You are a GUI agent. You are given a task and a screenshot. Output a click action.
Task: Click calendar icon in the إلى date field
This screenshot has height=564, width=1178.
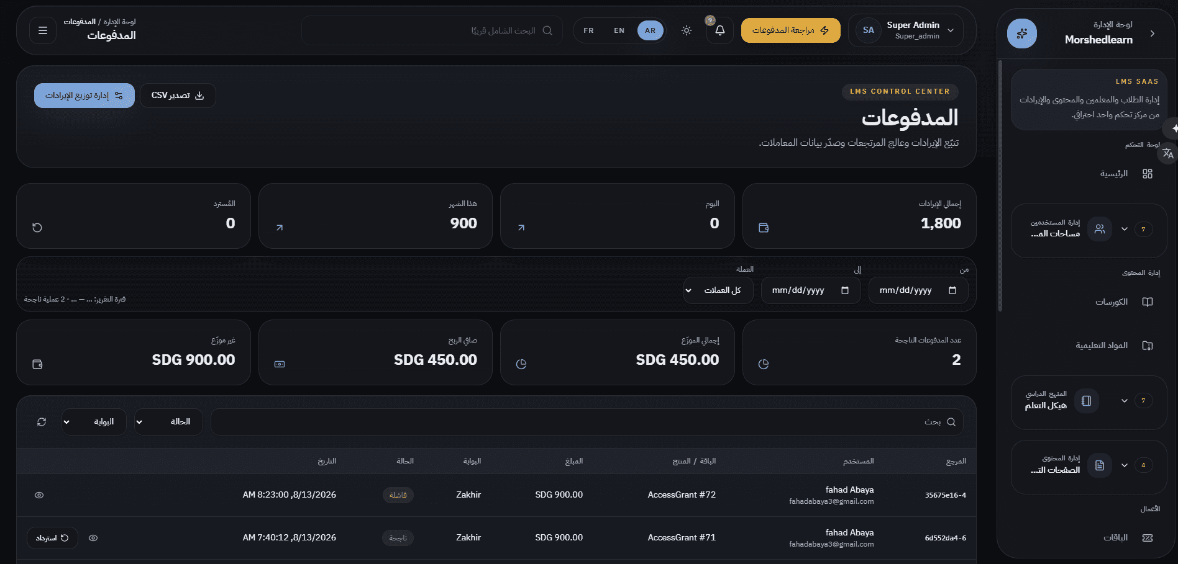click(845, 290)
